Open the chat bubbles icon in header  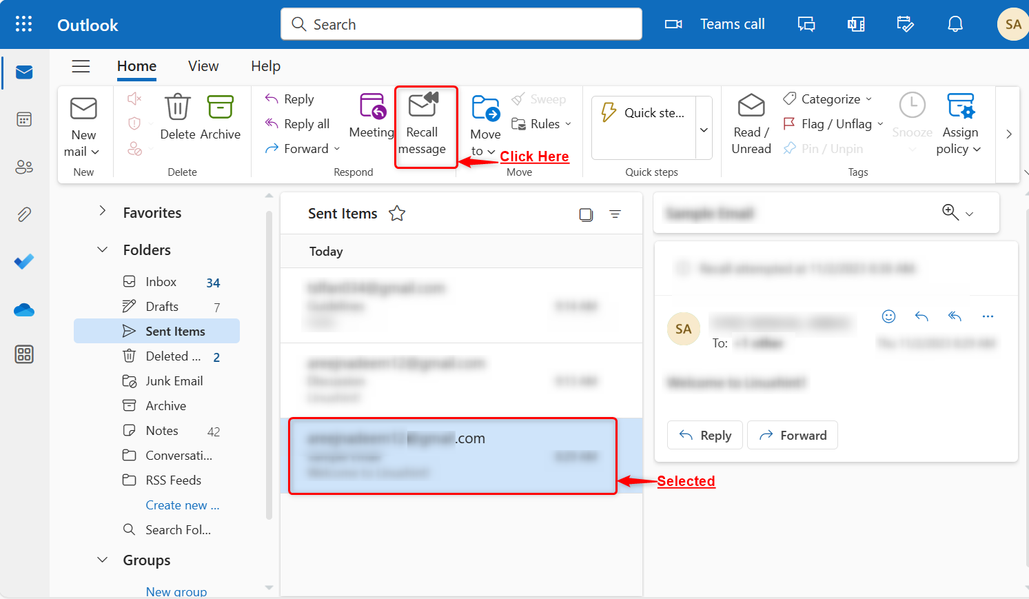[806, 24]
